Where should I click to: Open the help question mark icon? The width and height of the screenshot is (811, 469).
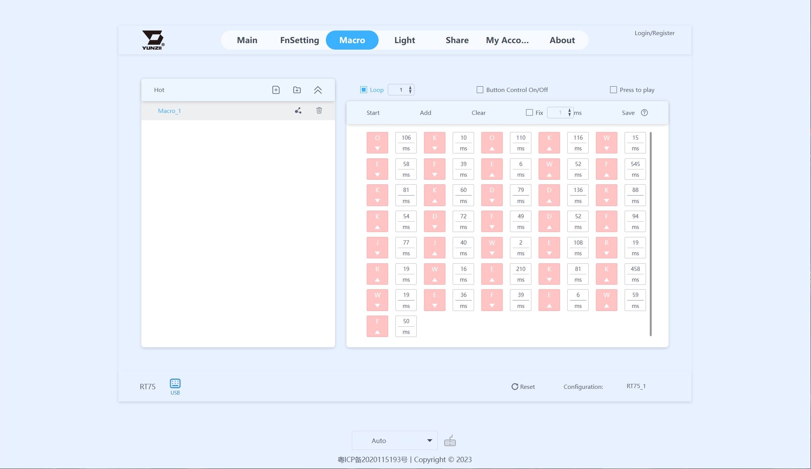644,113
